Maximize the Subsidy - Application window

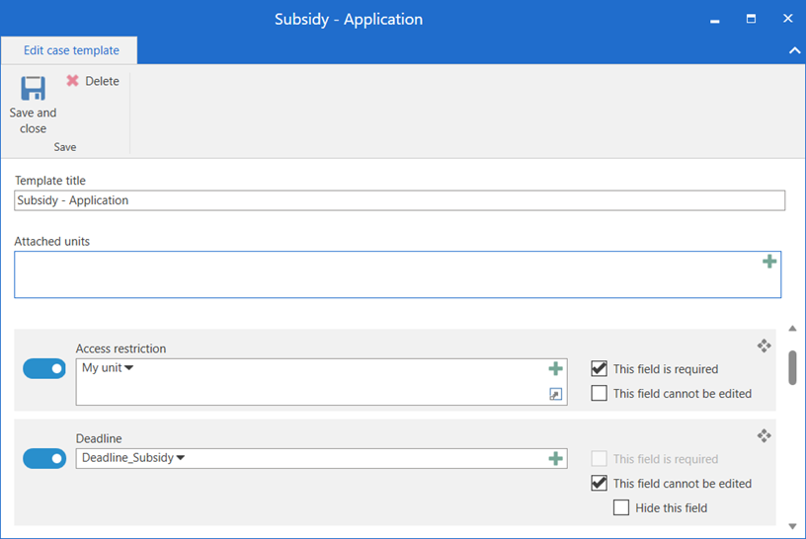751,19
